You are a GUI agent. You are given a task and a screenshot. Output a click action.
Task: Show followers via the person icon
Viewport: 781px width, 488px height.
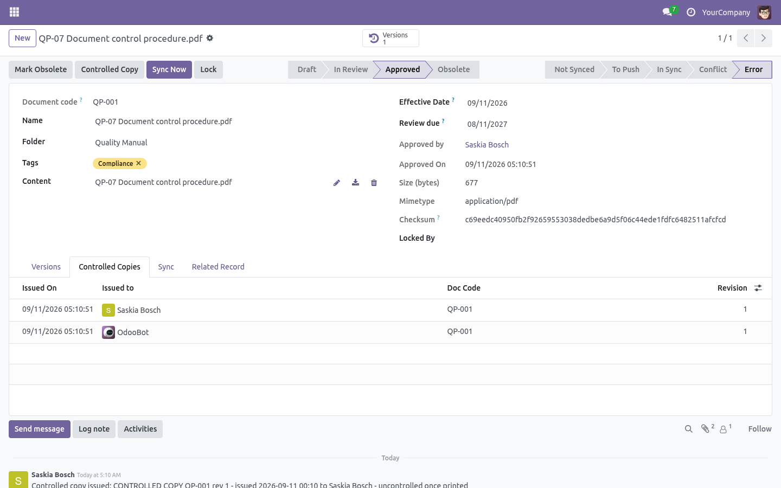click(x=726, y=428)
